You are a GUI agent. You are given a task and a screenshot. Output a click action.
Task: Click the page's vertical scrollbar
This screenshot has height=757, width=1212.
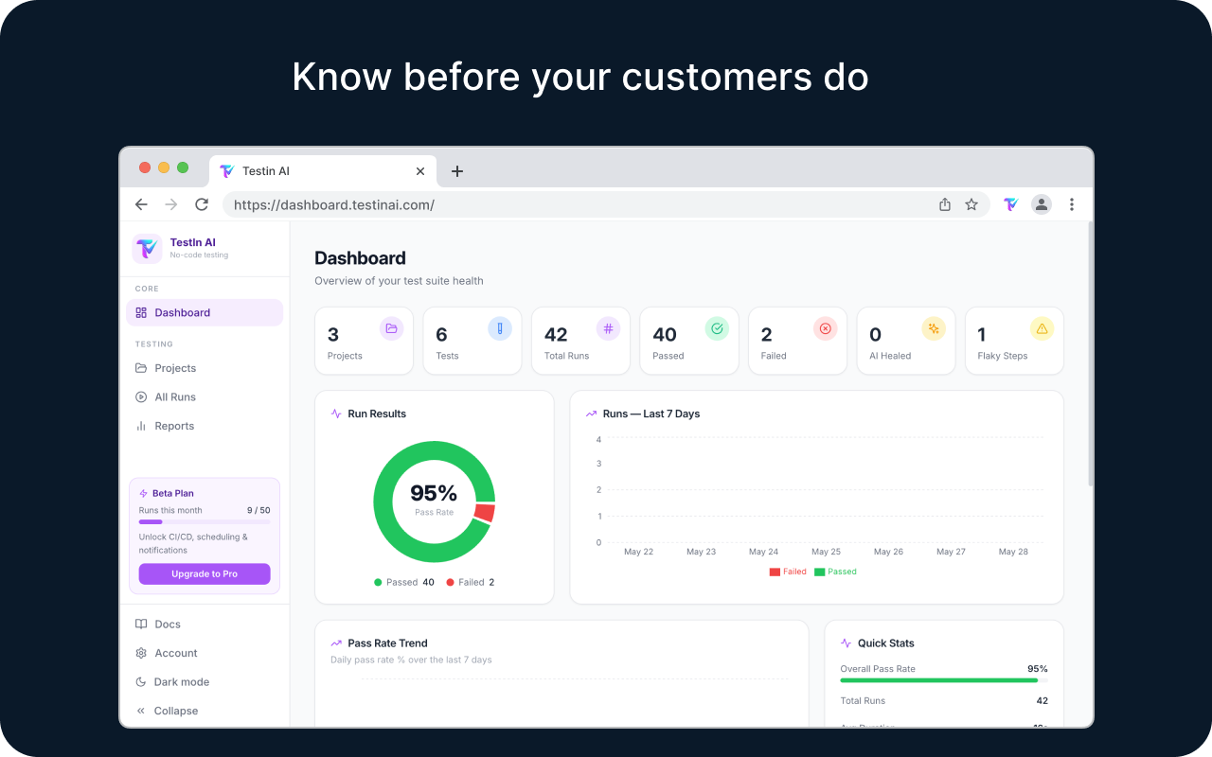coord(1090,355)
